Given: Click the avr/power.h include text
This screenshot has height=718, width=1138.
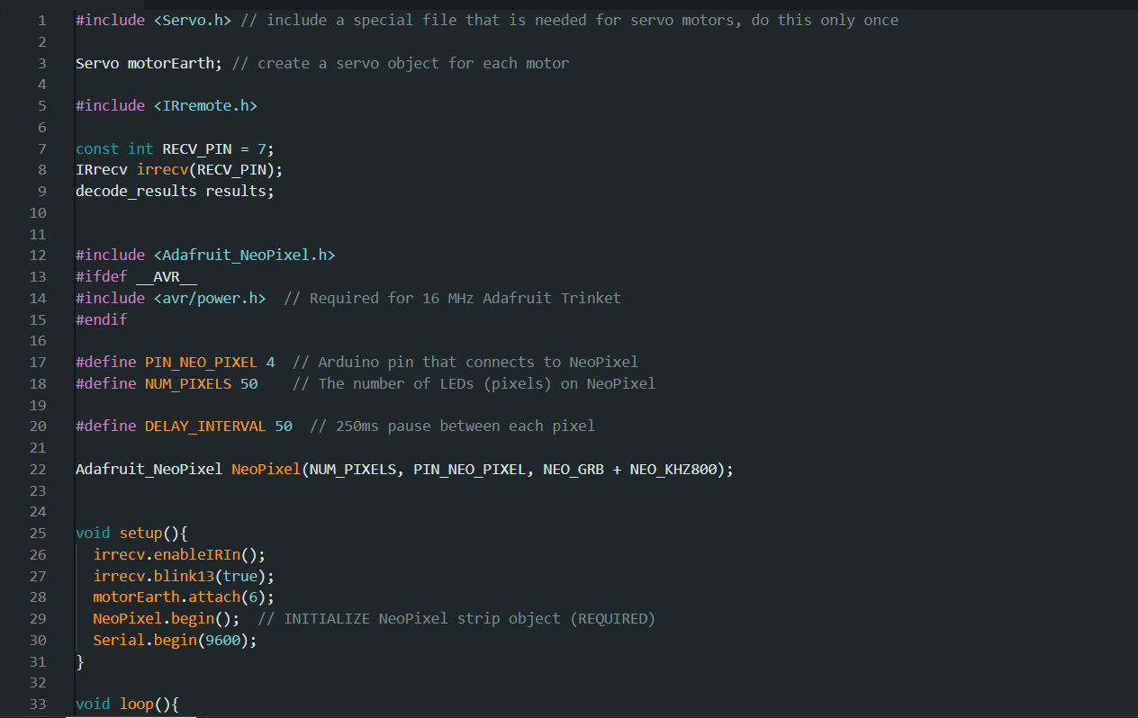Looking at the screenshot, I should click(209, 298).
